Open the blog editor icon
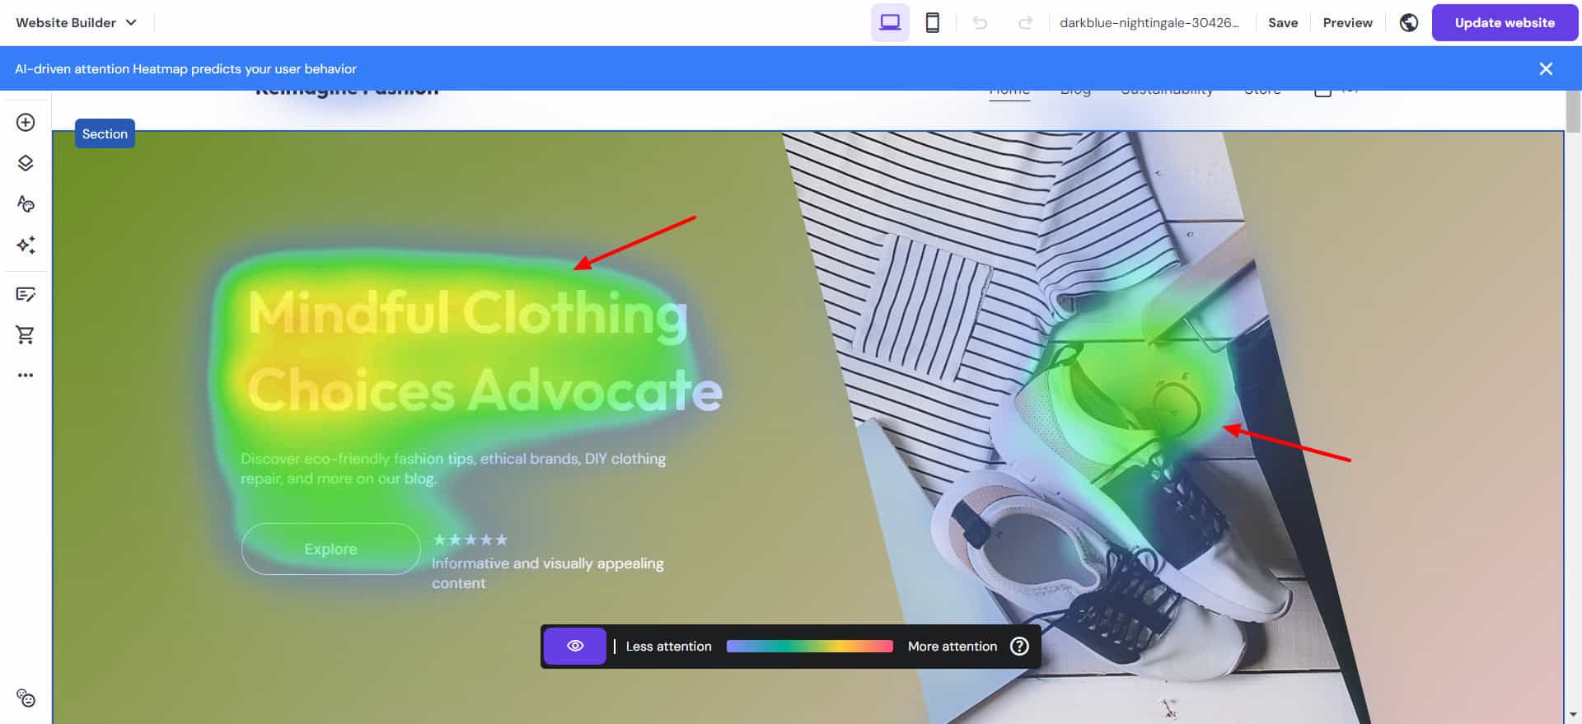Screen dimensions: 1582x724 [26, 294]
